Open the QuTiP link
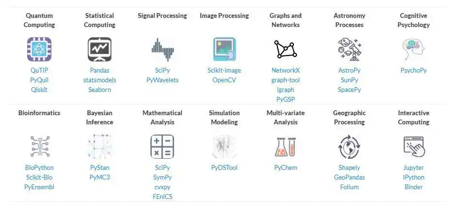This screenshot has height=211, width=451. click(39, 70)
